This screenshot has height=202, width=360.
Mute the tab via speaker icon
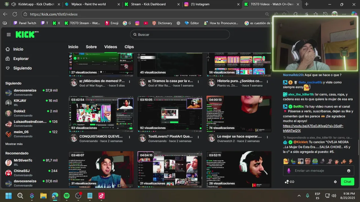13,4
